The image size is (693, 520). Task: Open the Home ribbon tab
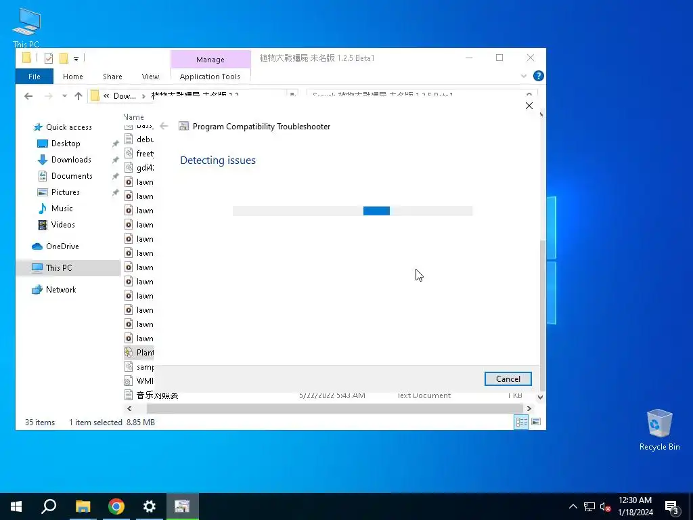(73, 77)
